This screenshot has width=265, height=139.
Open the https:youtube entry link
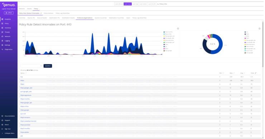(25, 125)
